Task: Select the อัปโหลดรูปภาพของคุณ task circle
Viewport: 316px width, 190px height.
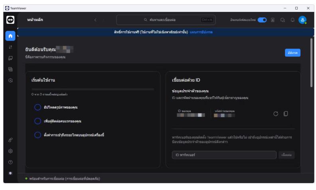Action: point(38,107)
